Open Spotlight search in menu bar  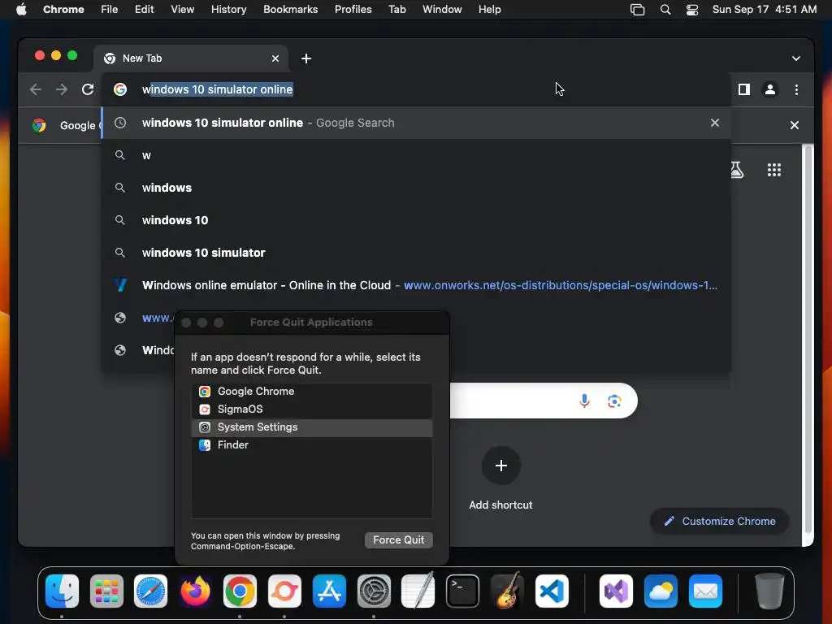click(665, 10)
